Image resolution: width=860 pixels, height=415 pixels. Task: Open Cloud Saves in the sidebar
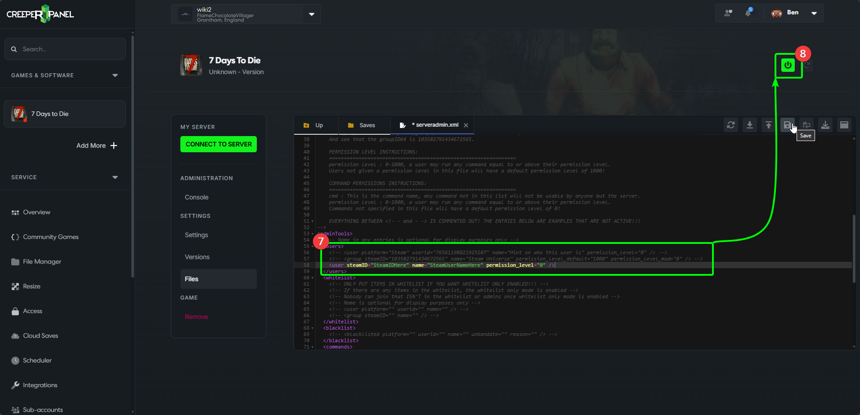pyautogui.click(x=35, y=336)
